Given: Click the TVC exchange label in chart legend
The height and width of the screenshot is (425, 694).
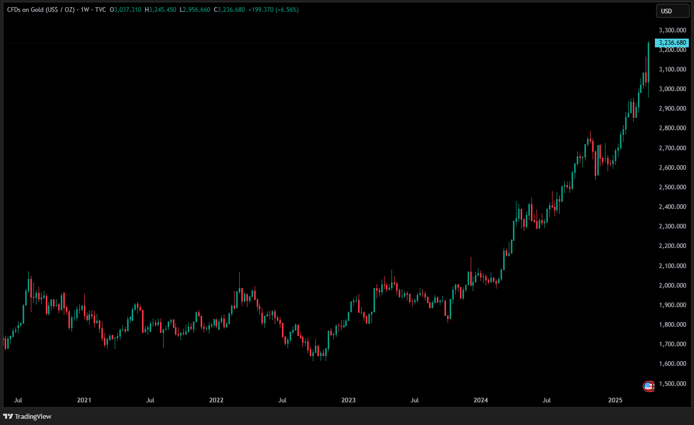Looking at the screenshot, I should coord(100,9).
